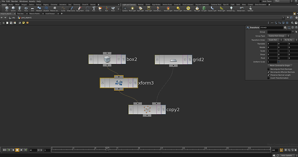The width and height of the screenshot is (298, 157).
Task: Add an Ambient Light from the shelf
Action: [231, 9]
